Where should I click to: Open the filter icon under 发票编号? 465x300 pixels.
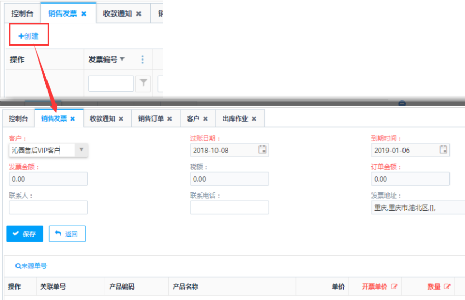[x=143, y=83]
